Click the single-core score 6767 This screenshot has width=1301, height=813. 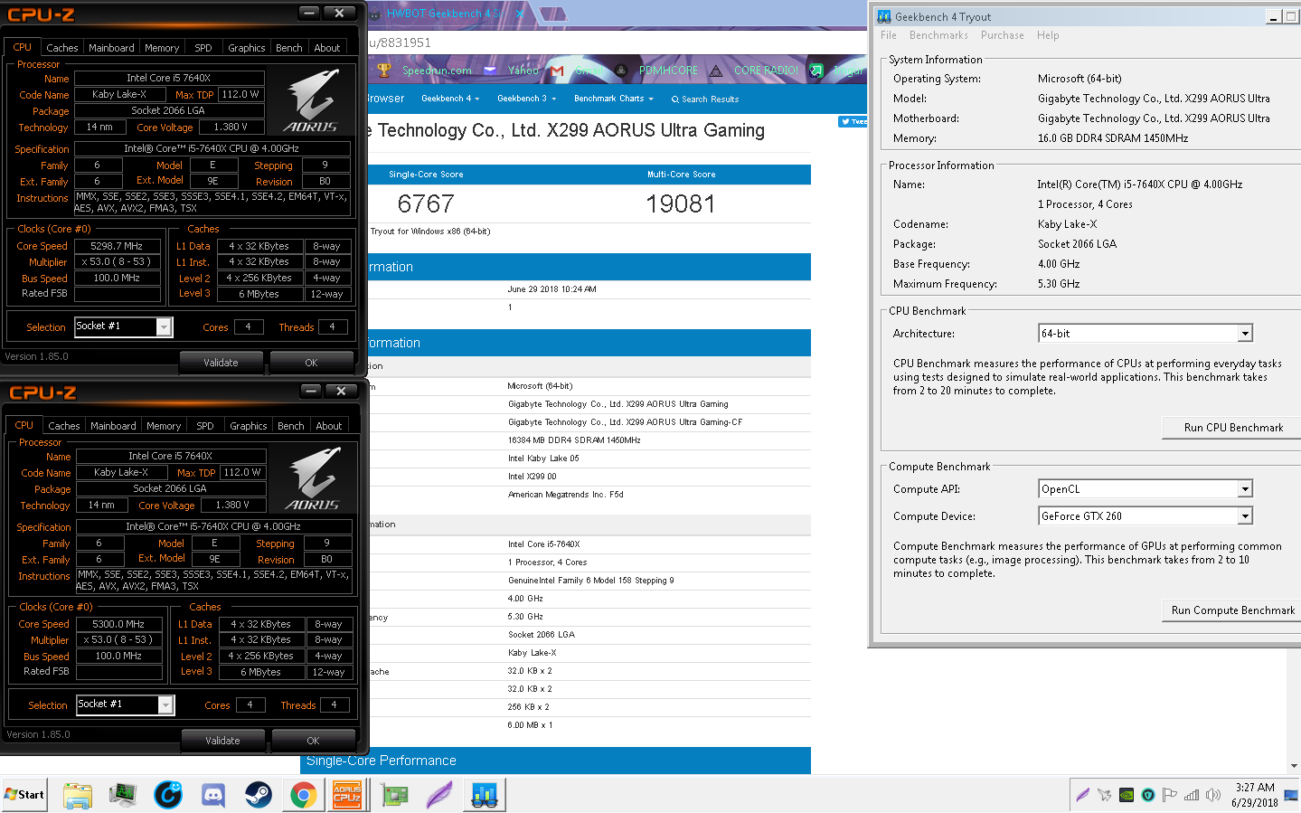426,204
